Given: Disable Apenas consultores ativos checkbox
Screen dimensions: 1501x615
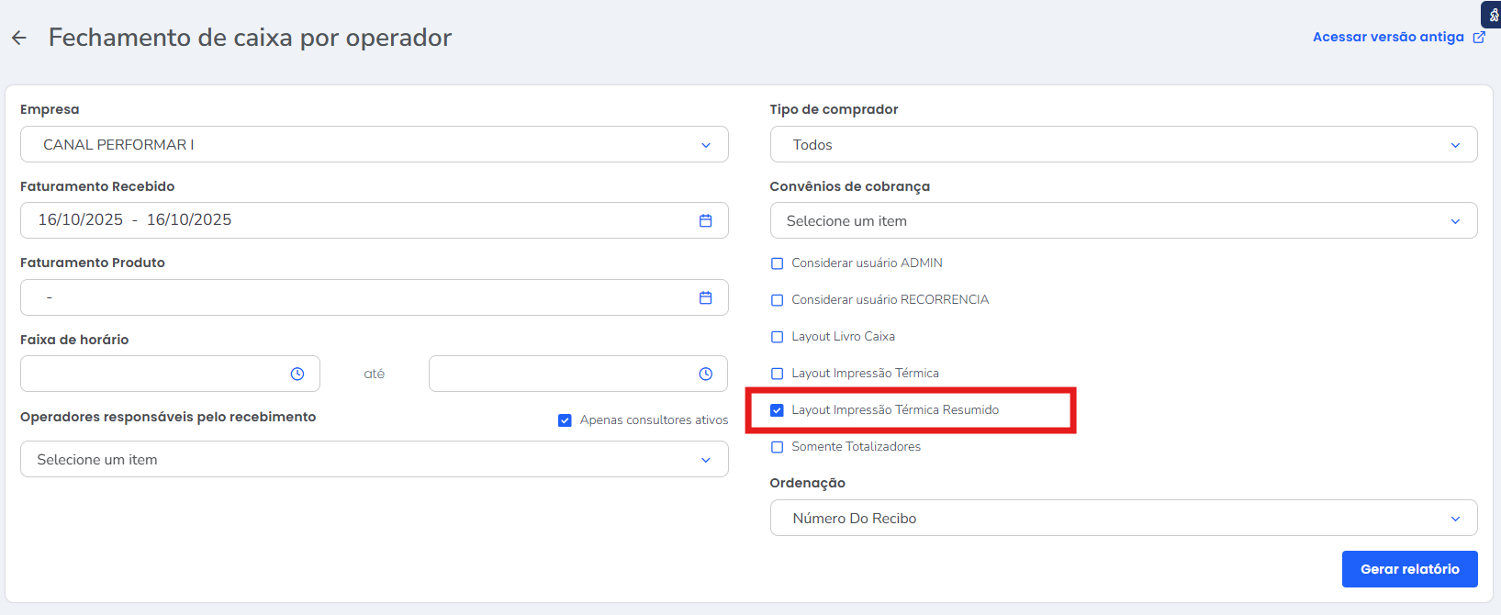Looking at the screenshot, I should click(x=565, y=420).
